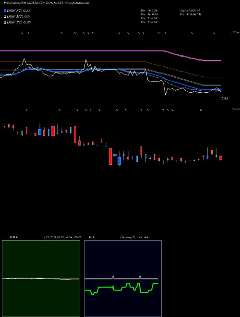This screenshot has width=240, height=317.
Task: Click the chart title mentioning MunafaSutra.com
Action: tap(46, 3)
